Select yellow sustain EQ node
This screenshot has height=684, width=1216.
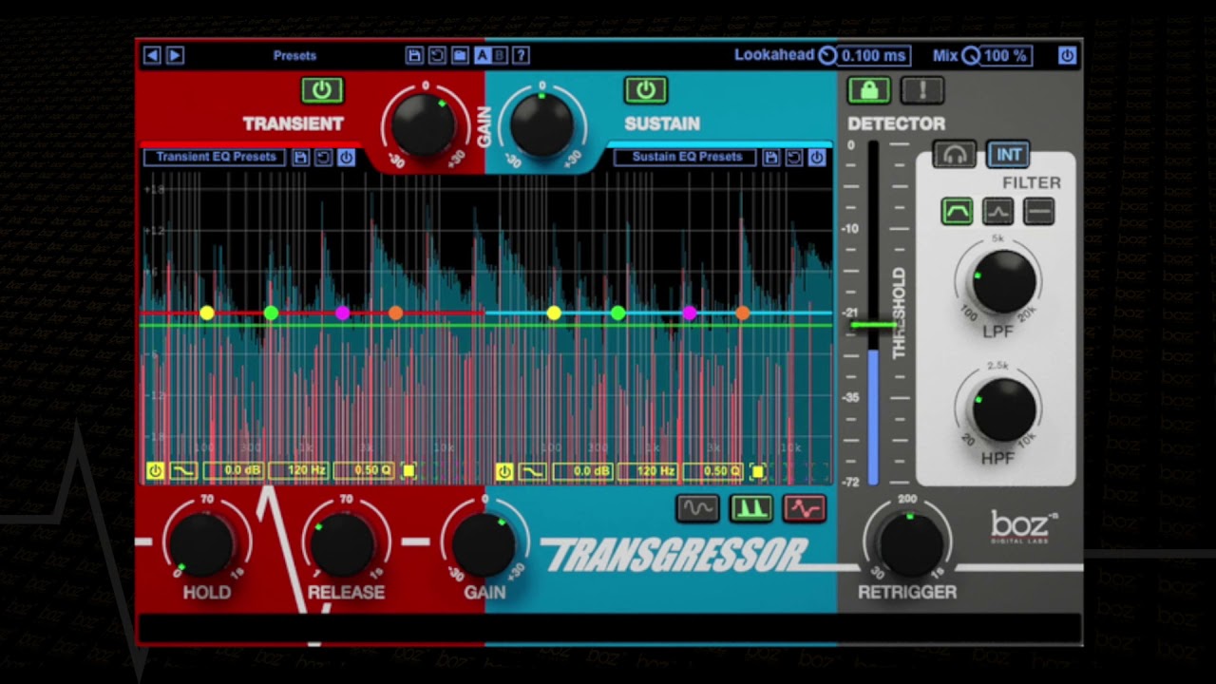pos(554,313)
